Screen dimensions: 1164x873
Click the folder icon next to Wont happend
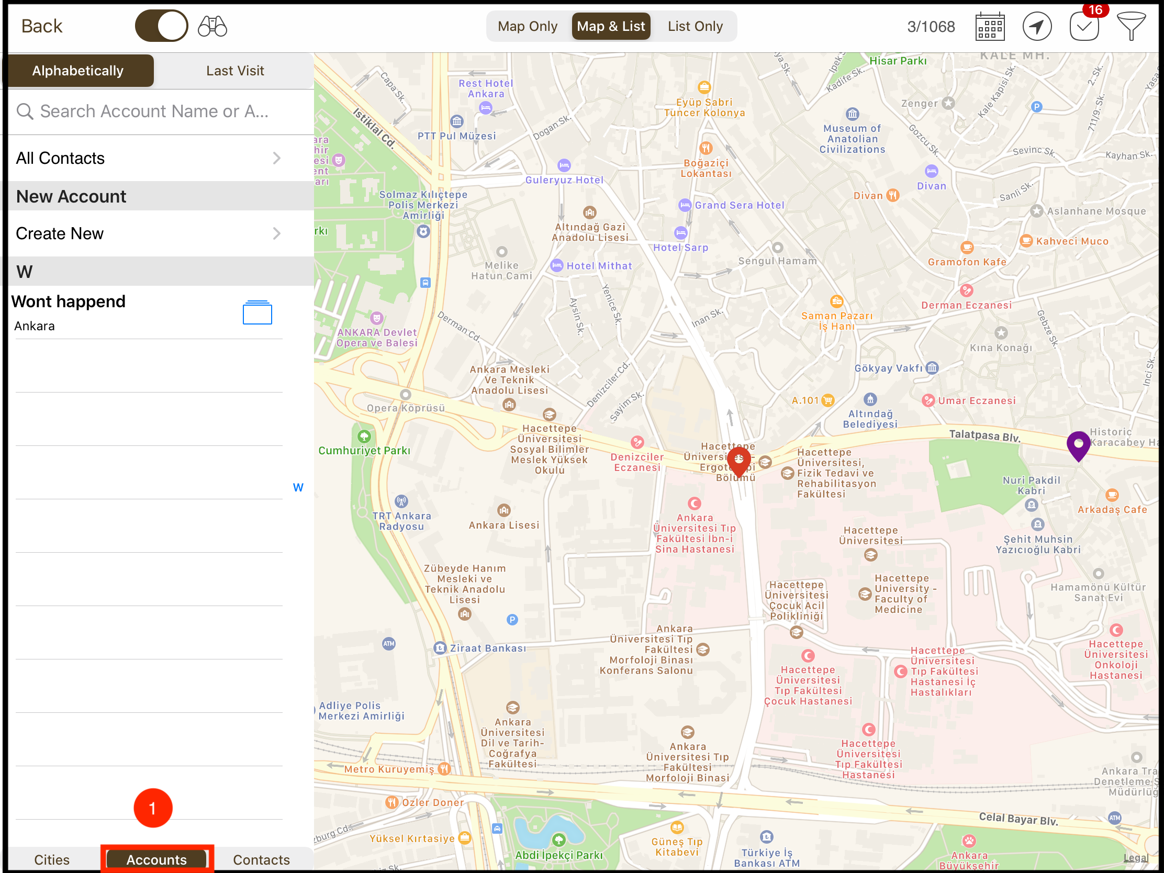(258, 312)
